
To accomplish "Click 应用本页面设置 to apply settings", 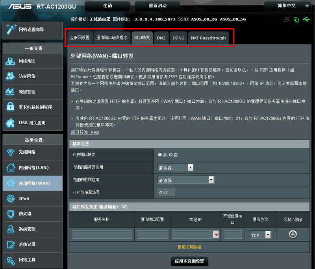I will point(189,261).
